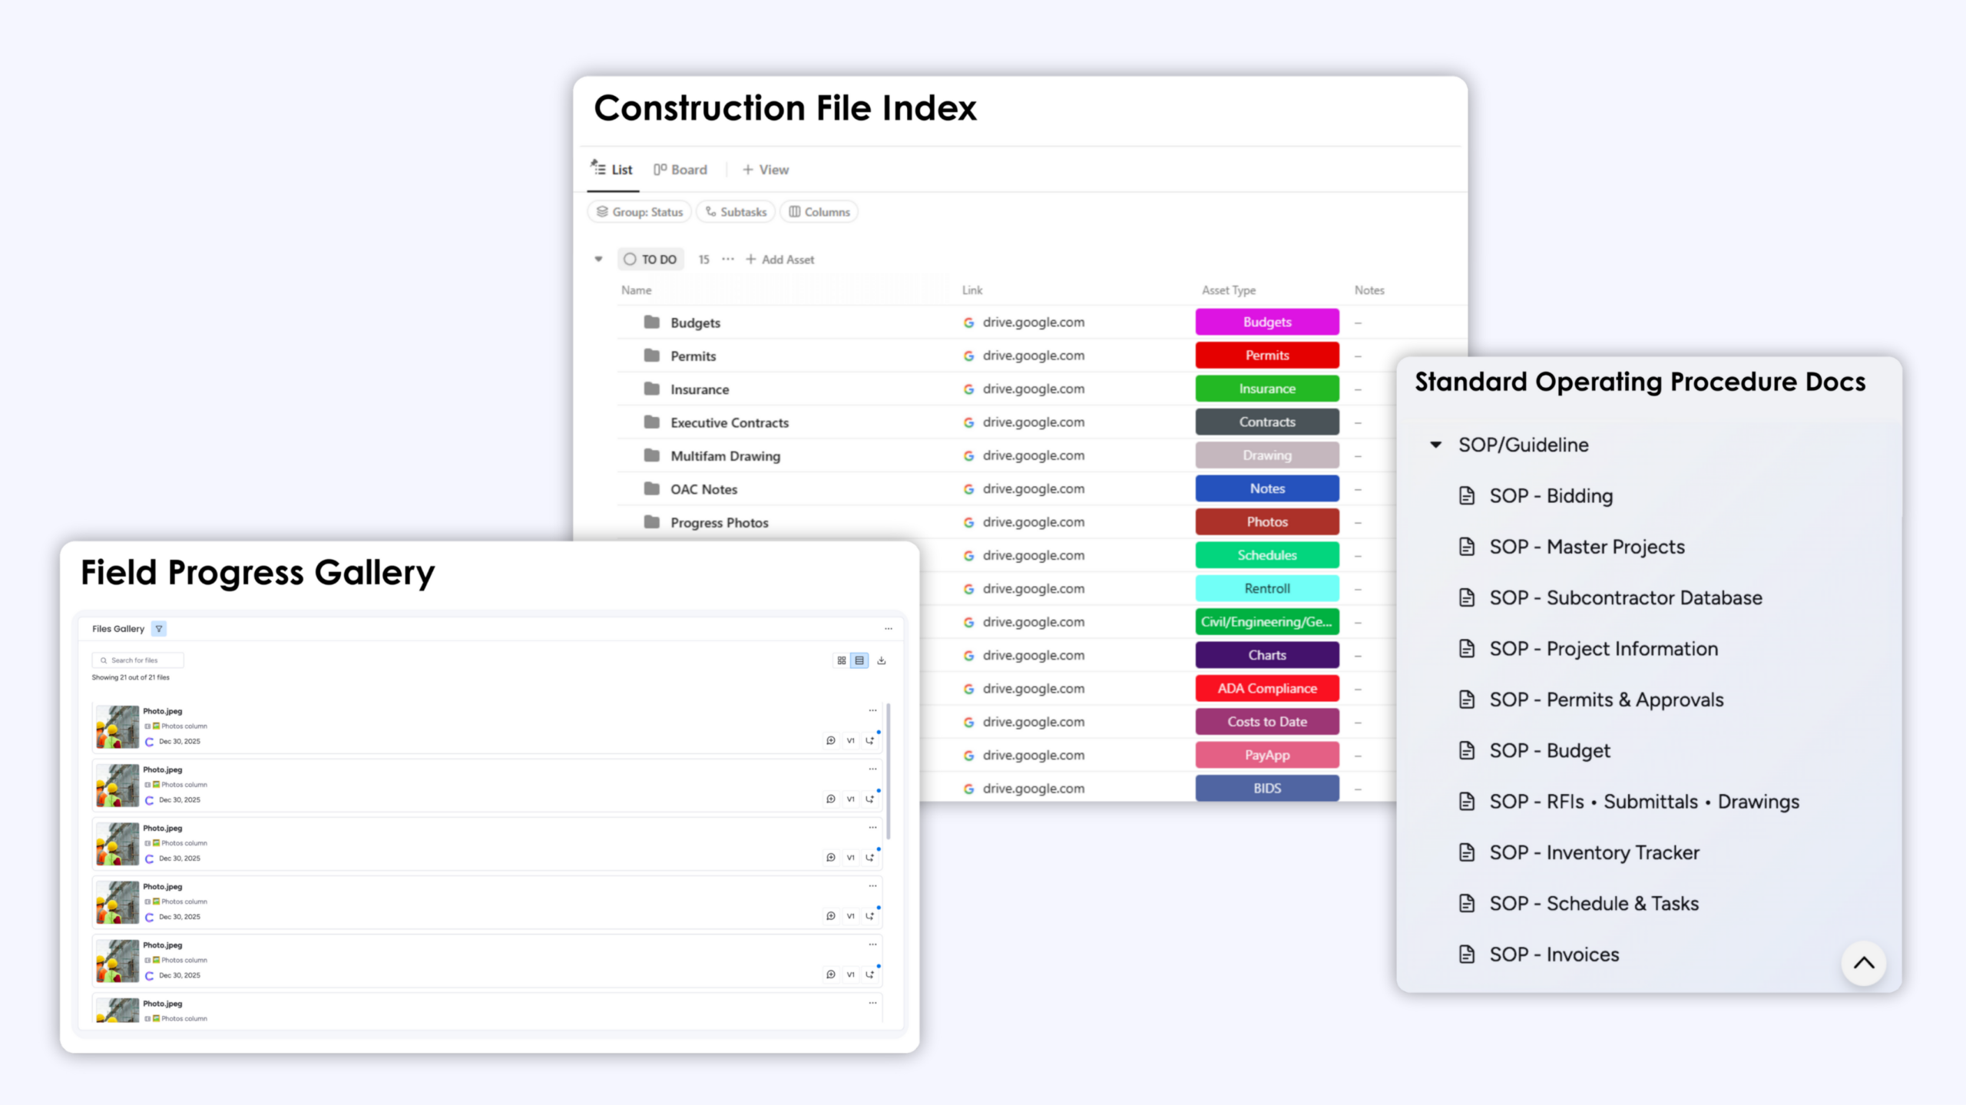The width and height of the screenshot is (1966, 1105).
Task: Switch Files Gallery to list view
Action: 859,660
